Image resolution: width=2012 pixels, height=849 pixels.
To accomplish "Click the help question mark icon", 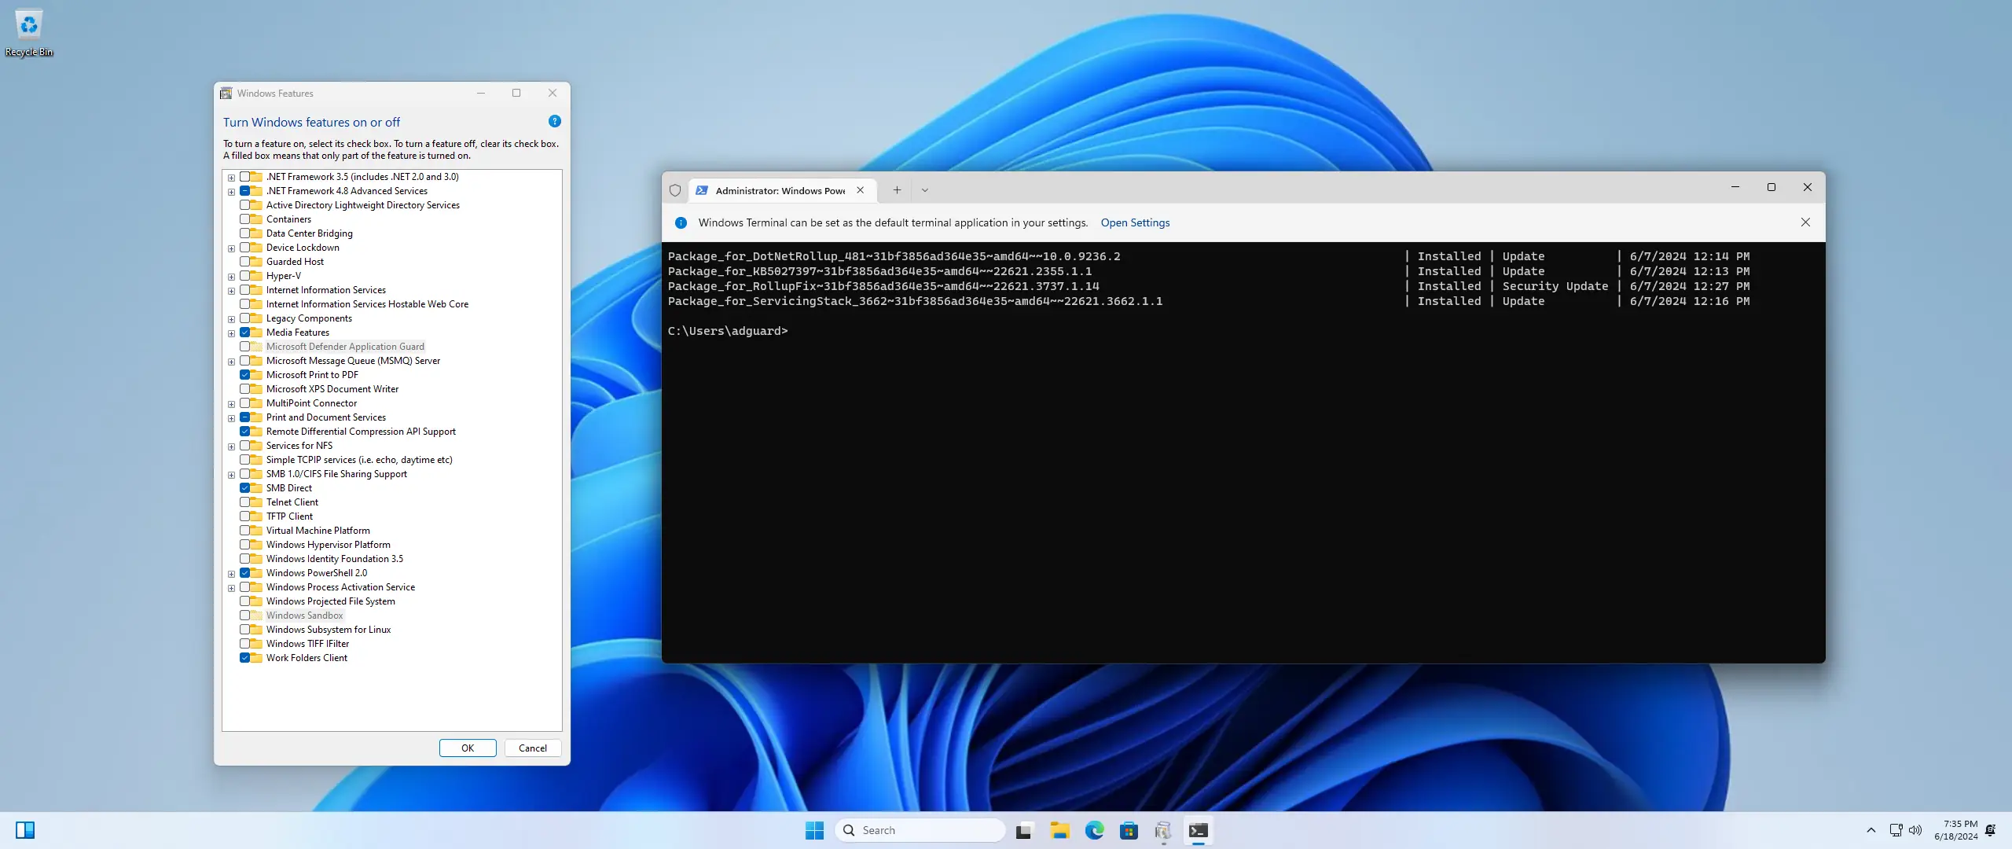I will (x=554, y=121).
